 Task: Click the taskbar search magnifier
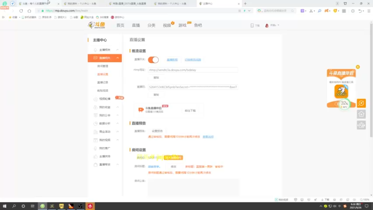(14, 206)
